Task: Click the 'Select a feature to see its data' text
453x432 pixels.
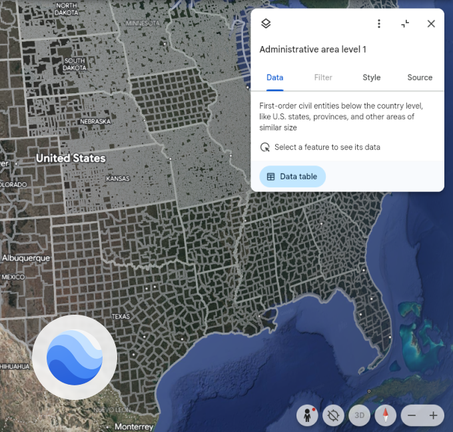Action: (327, 147)
